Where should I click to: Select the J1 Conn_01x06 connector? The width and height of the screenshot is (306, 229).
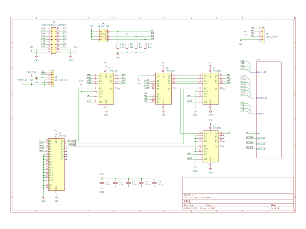52,78
